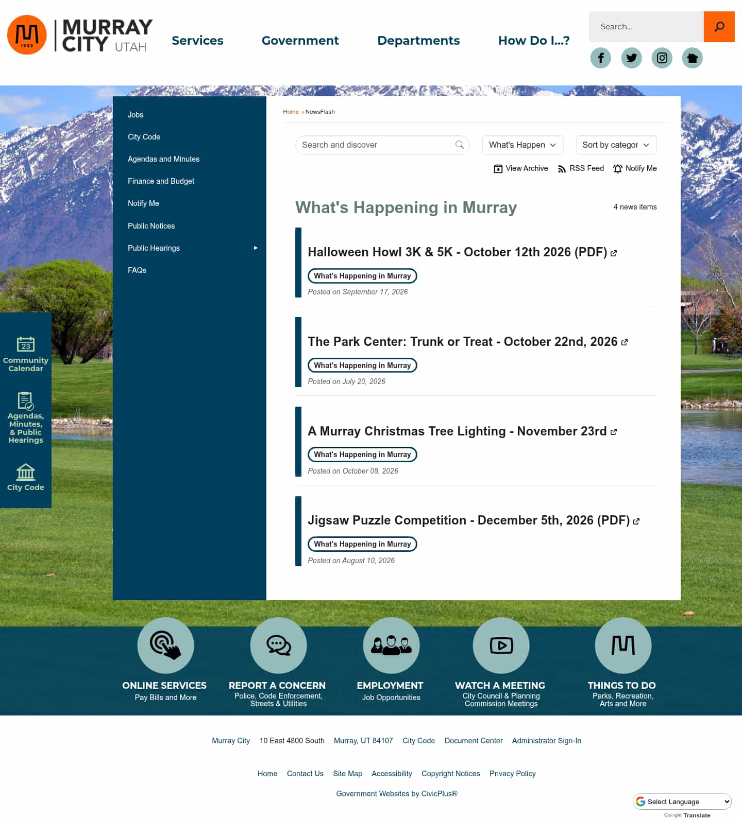Open the Document Center footer link
The width and height of the screenshot is (742, 820).
(474, 741)
